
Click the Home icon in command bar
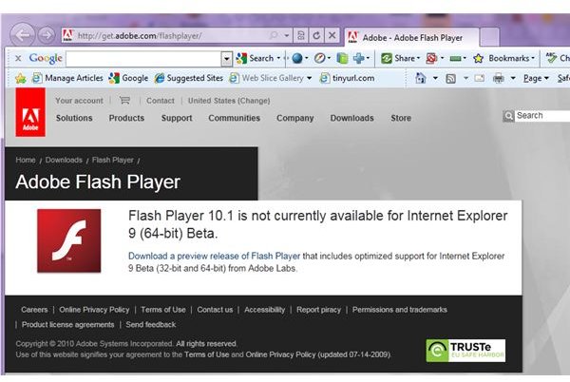(420, 78)
